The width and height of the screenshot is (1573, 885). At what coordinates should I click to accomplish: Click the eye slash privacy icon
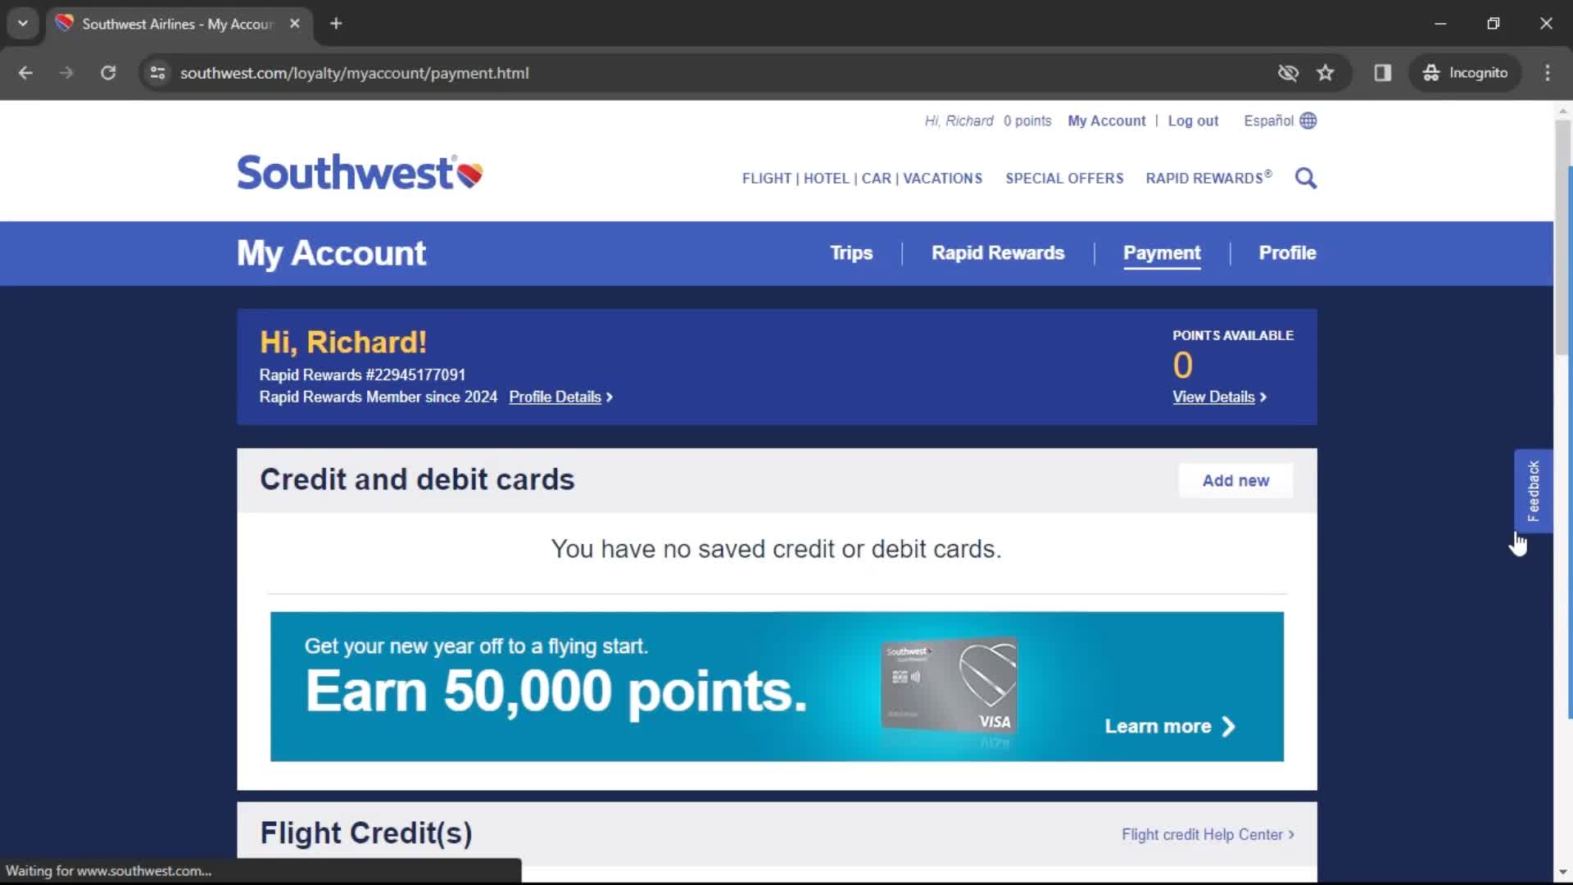pos(1288,72)
